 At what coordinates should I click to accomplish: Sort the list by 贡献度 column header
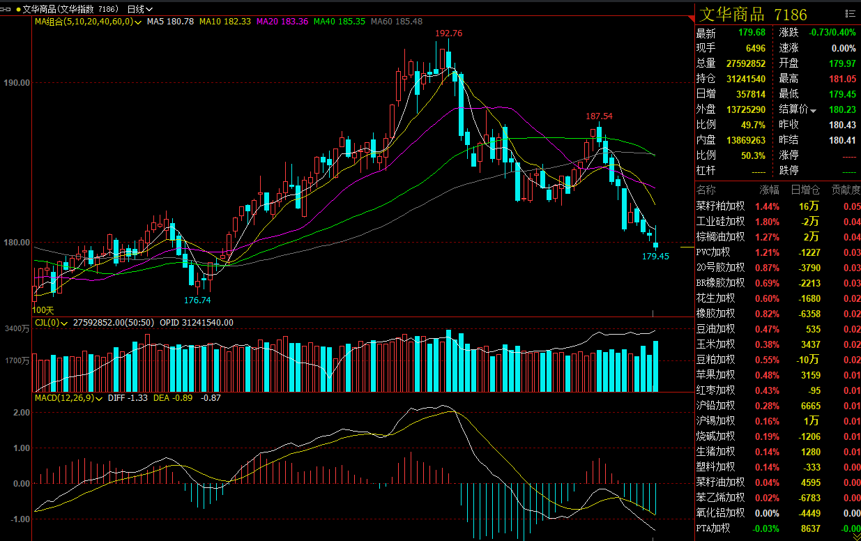tap(846, 190)
